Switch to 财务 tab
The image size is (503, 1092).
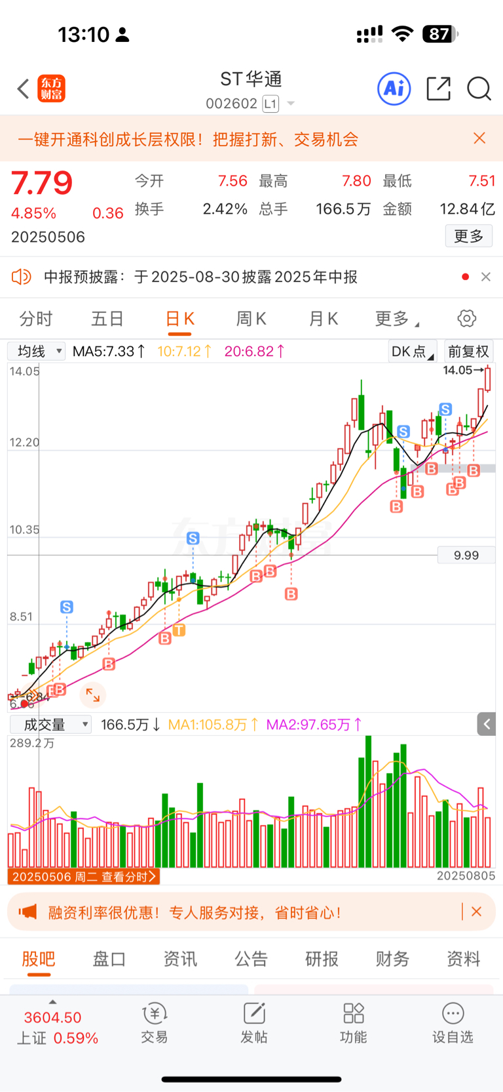393,959
